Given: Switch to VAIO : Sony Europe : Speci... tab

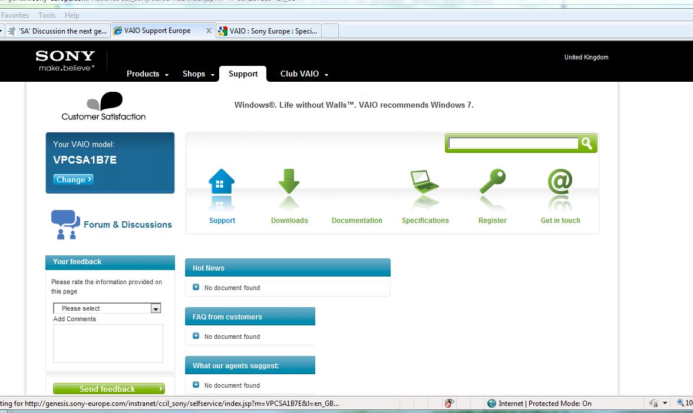Looking at the screenshot, I should tap(268, 31).
